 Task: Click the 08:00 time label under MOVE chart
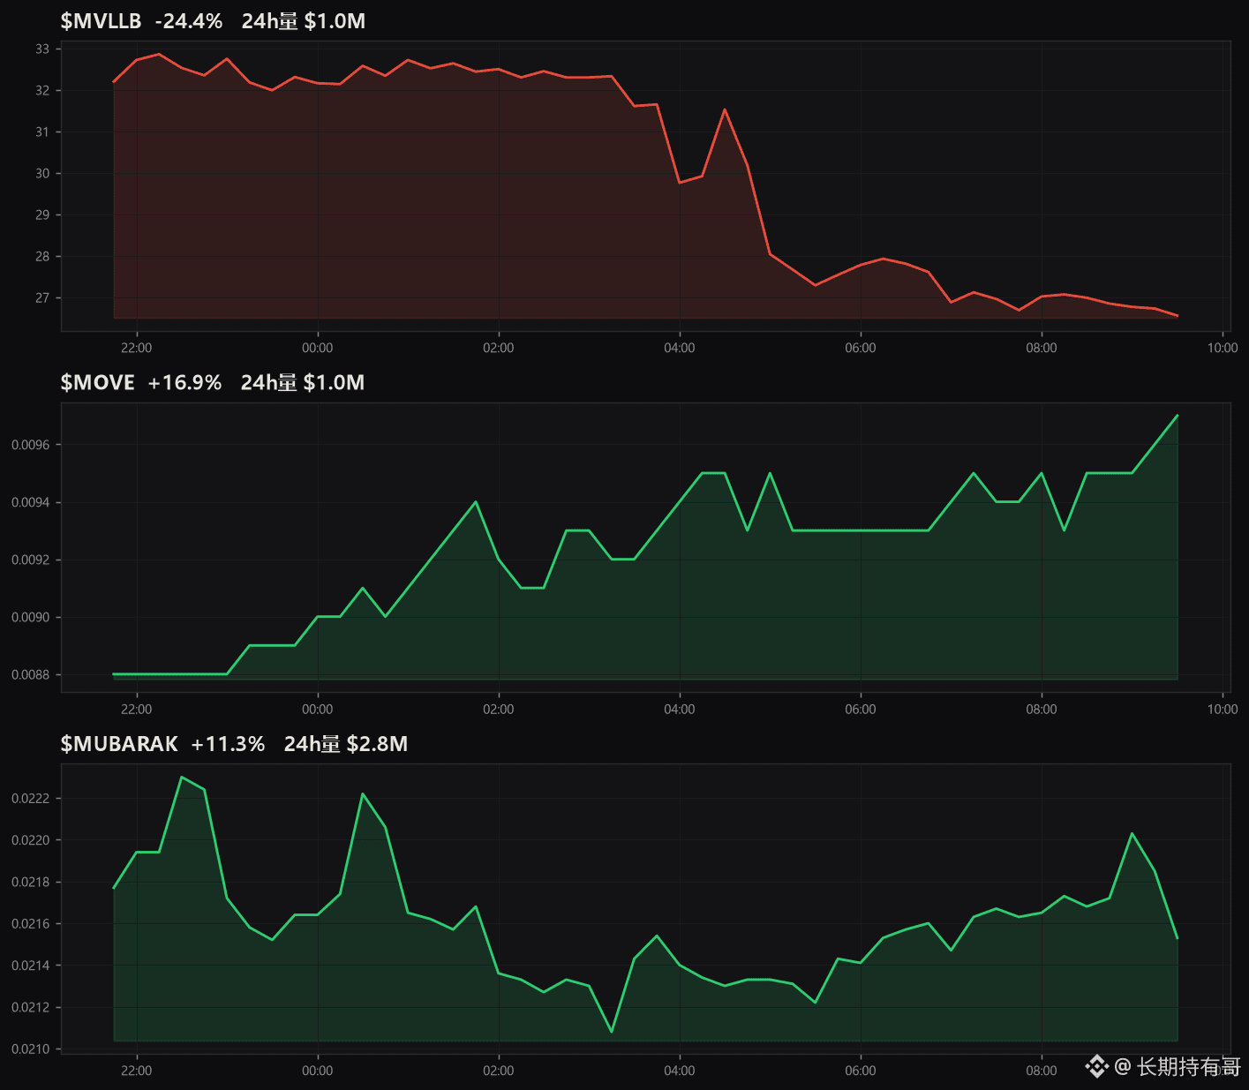1042,709
